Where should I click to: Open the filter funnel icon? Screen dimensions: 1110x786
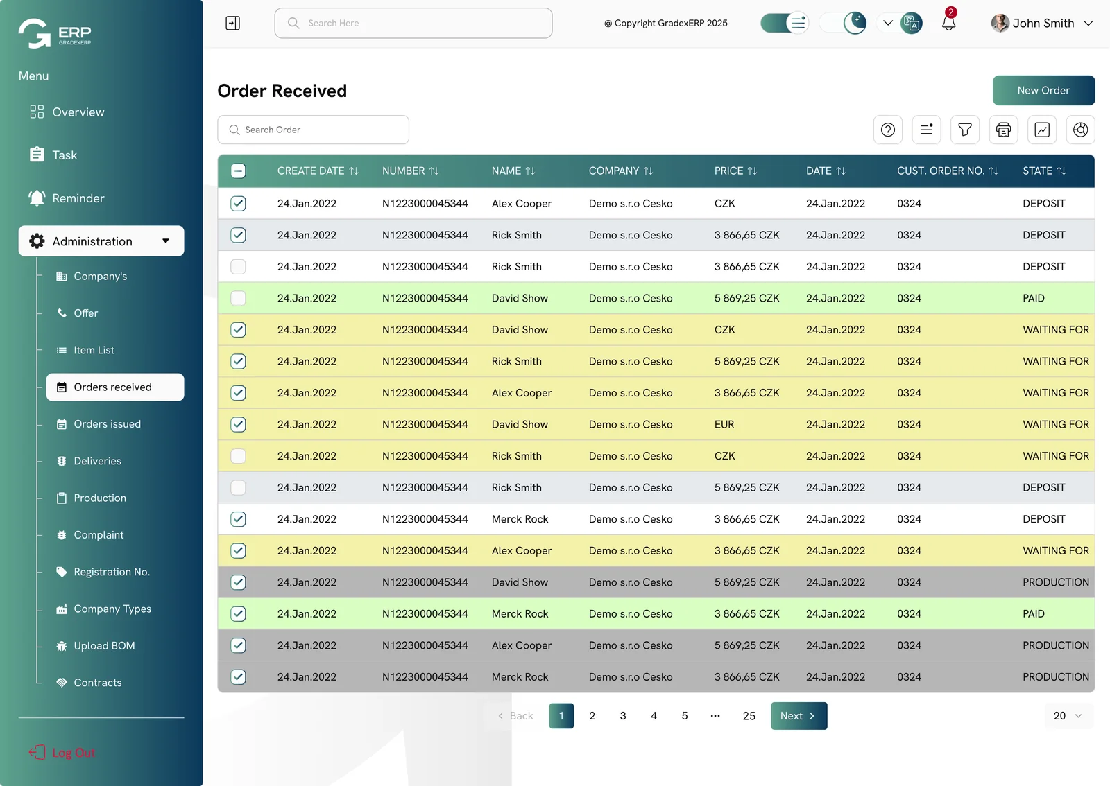click(x=965, y=130)
